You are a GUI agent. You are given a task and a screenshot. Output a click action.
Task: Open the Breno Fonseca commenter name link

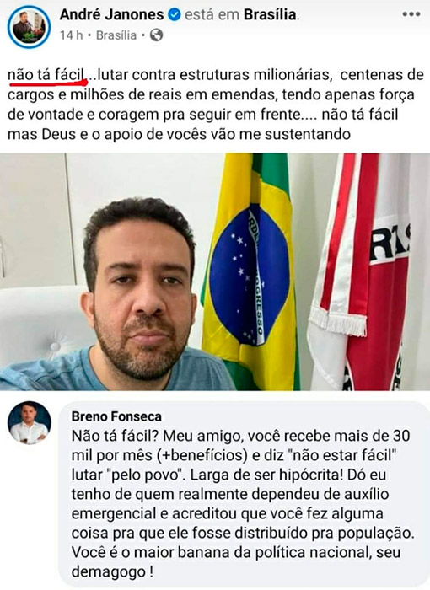tap(116, 416)
